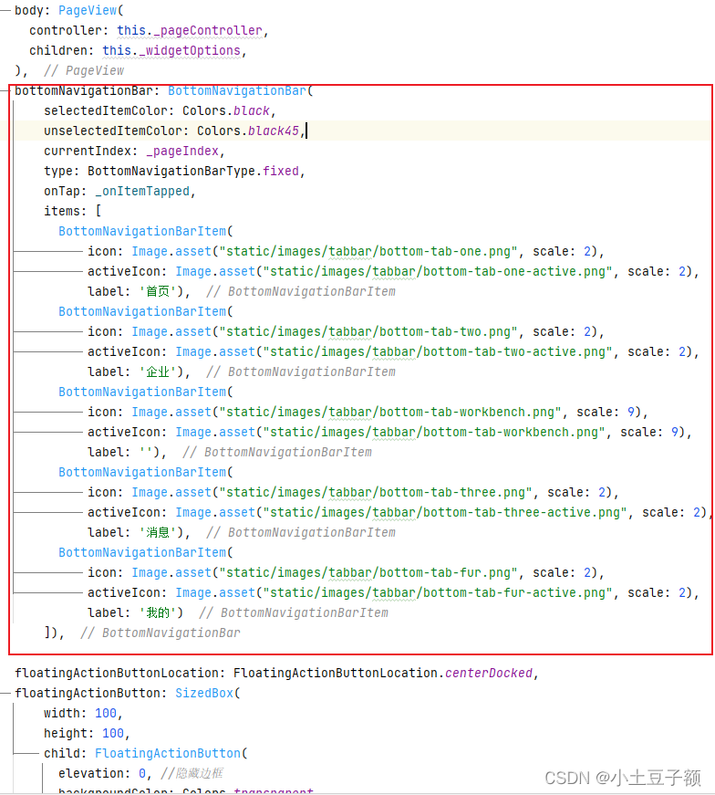Click the this._widgetOptions reference
This screenshot has height=795, width=715.
pyautogui.click(x=171, y=51)
